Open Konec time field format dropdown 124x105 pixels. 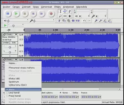78,97
